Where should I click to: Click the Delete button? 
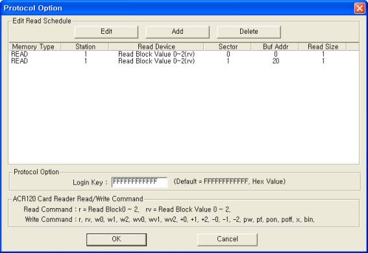(x=249, y=32)
